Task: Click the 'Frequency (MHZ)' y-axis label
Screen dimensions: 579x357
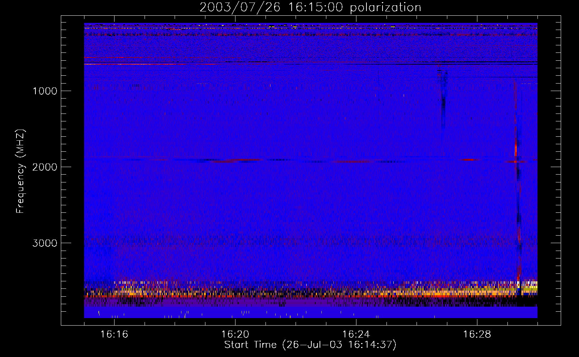Action: click(20, 171)
